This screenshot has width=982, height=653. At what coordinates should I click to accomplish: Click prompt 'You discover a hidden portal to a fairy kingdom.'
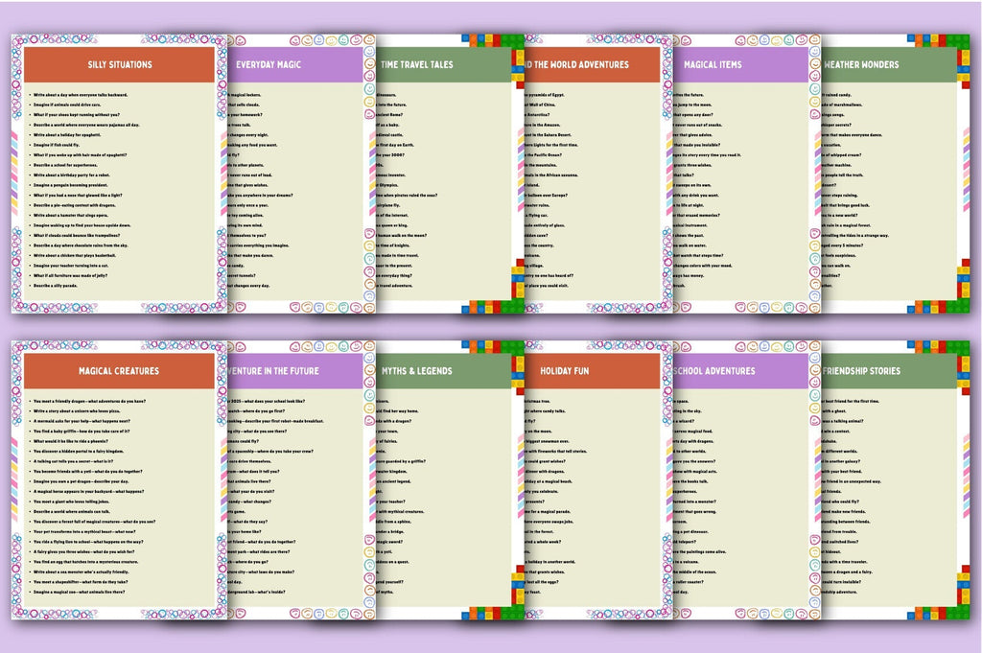click(x=79, y=451)
